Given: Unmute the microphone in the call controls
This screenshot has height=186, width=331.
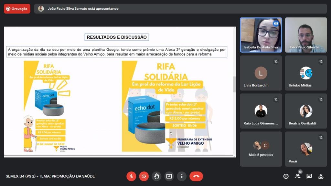Looking at the screenshot, I should point(131,176).
